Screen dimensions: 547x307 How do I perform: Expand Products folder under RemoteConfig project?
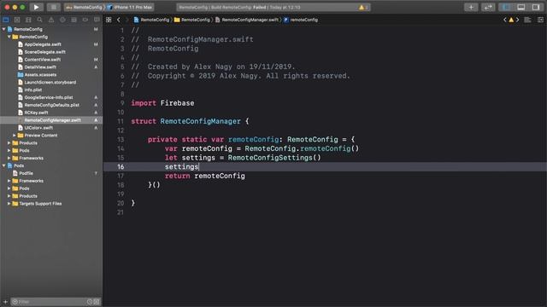pyautogui.click(x=9, y=143)
